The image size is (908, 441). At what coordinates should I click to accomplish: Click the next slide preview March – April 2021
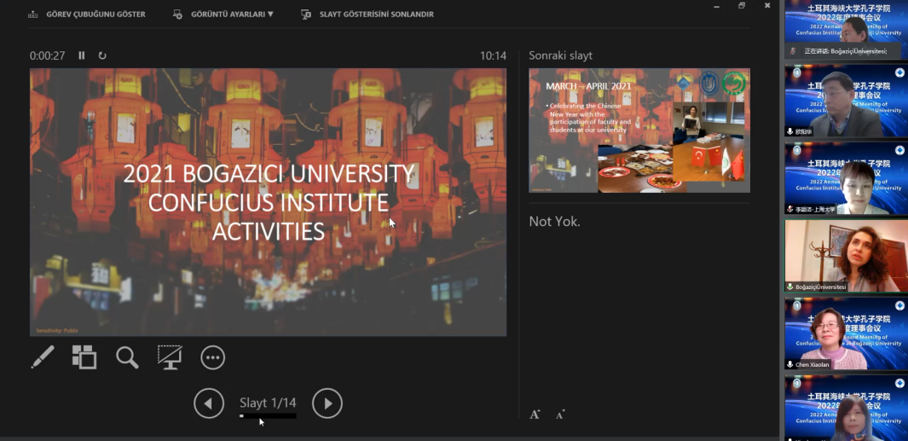pyautogui.click(x=639, y=131)
